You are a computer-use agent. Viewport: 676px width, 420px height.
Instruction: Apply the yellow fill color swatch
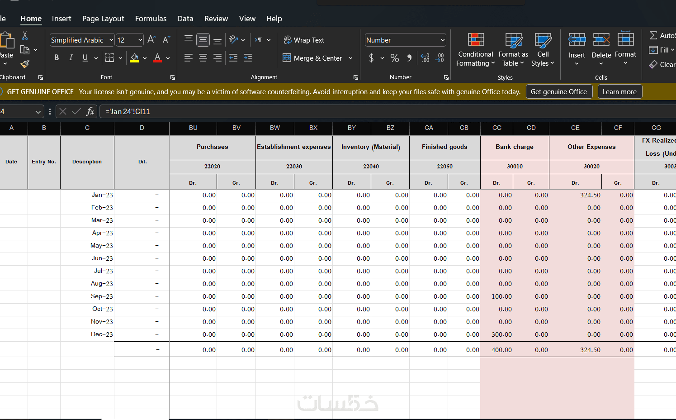click(x=134, y=58)
